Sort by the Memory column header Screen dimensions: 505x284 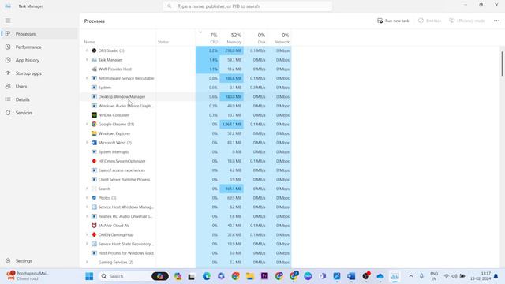tap(231, 38)
